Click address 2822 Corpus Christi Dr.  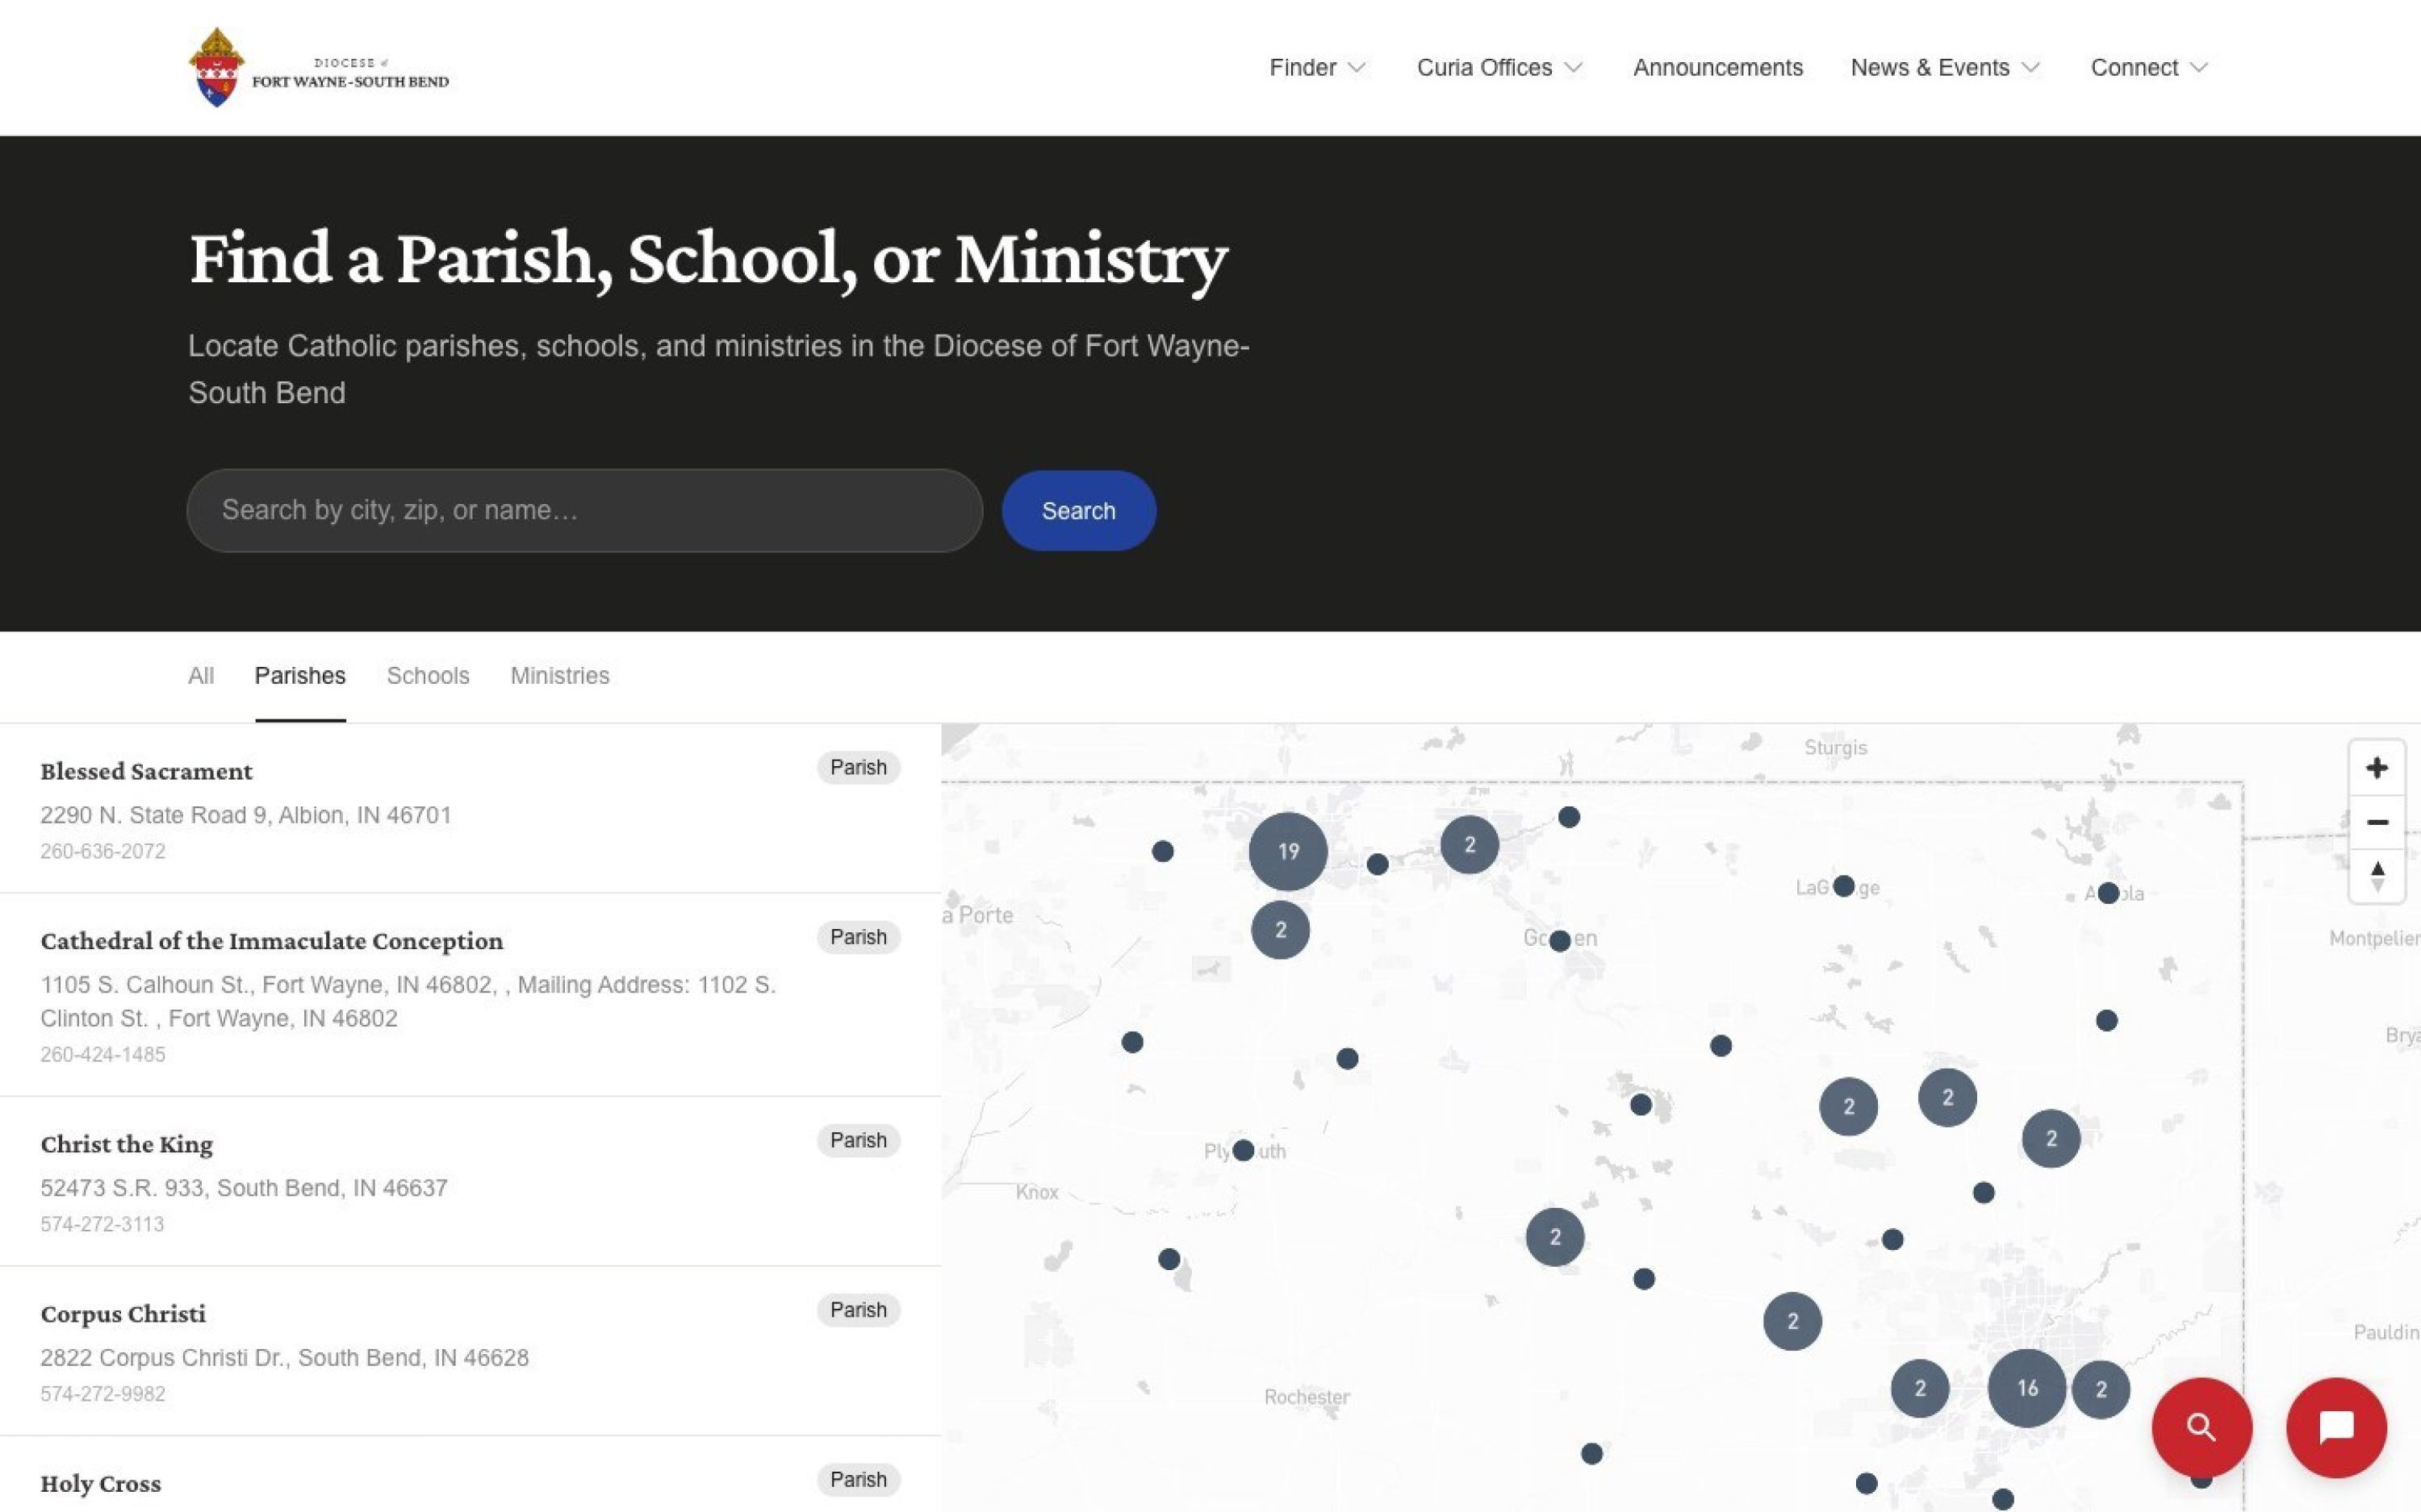[284, 1358]
